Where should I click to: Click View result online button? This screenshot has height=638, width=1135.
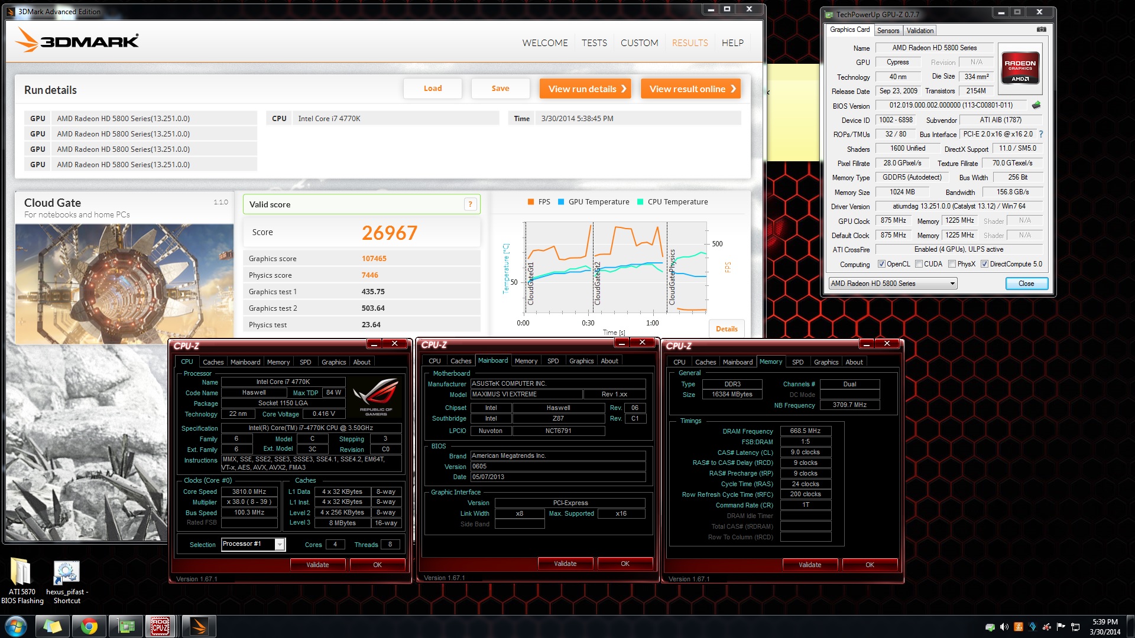tap(691, 89)
